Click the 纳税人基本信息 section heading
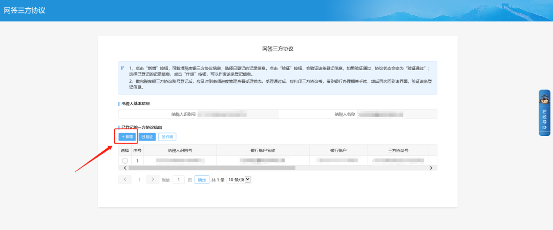The width and height of the screenshot is (553, 230). 136,104
